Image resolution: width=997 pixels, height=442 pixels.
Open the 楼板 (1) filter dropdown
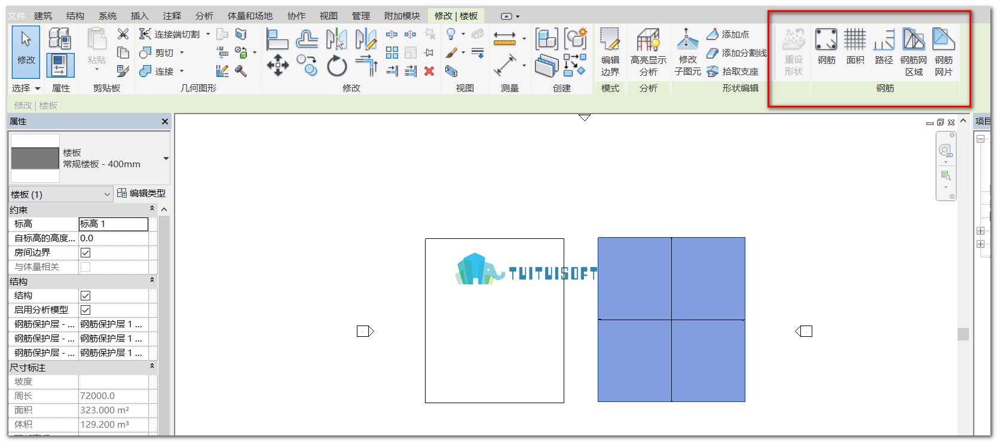pos(61,194)
